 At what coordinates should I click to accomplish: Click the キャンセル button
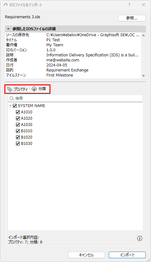click(86, 255)
